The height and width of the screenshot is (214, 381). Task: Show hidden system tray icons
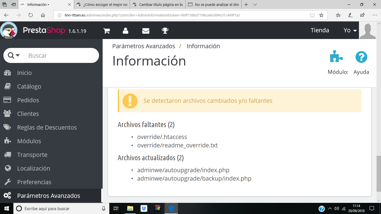[330, 208]
